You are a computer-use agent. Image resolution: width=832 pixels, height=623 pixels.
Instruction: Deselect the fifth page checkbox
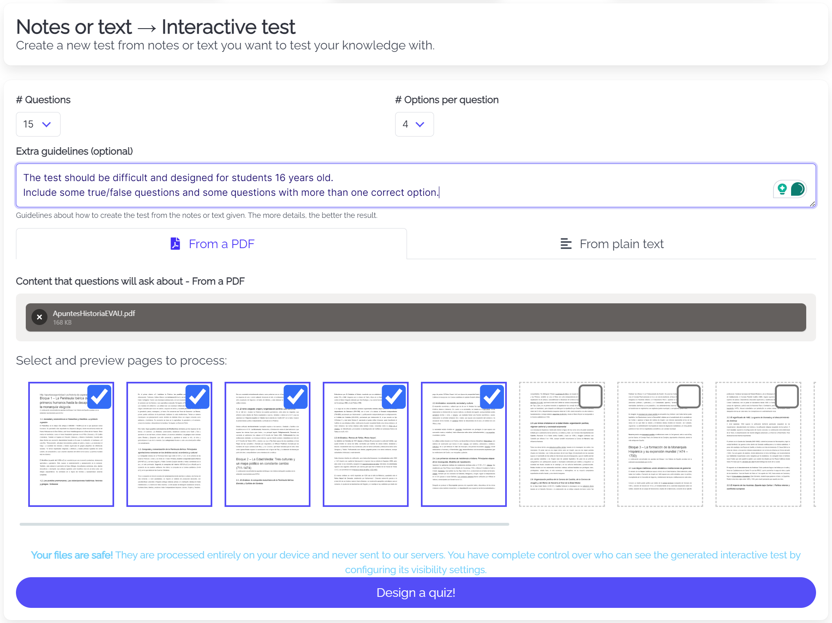click(492, 396)
